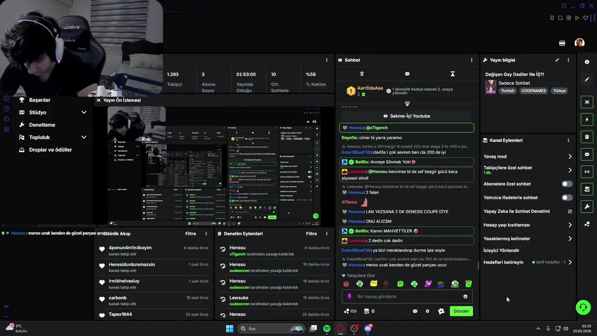Open Denetim Eylemleri three-dot menu
The image size is (597, 336).
click(x=327, y=234)
